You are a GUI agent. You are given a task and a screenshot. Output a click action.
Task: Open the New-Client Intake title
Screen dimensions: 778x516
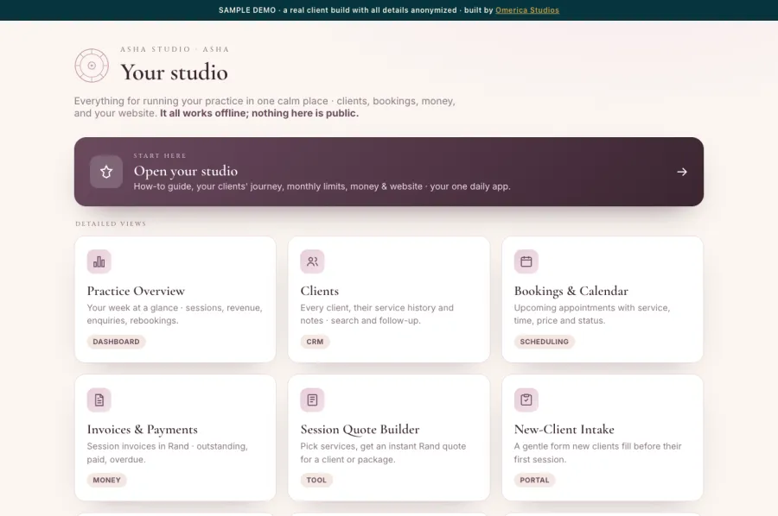coord(564,430)
